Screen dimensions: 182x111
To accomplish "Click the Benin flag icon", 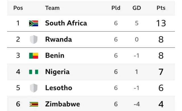I will (34, 55).
